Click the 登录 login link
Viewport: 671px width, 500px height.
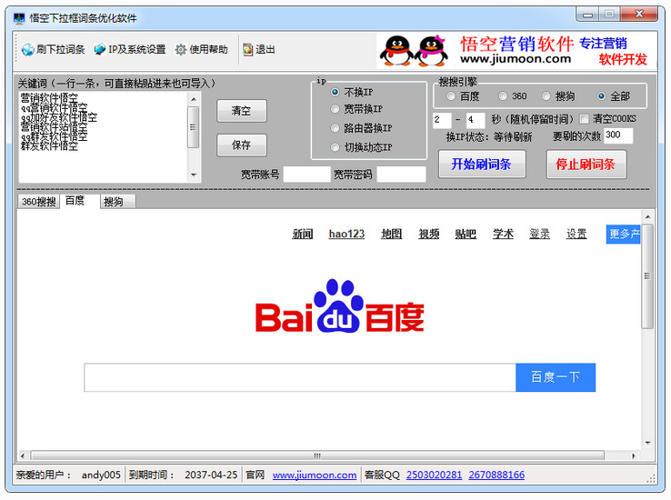(x=540, y=234)
